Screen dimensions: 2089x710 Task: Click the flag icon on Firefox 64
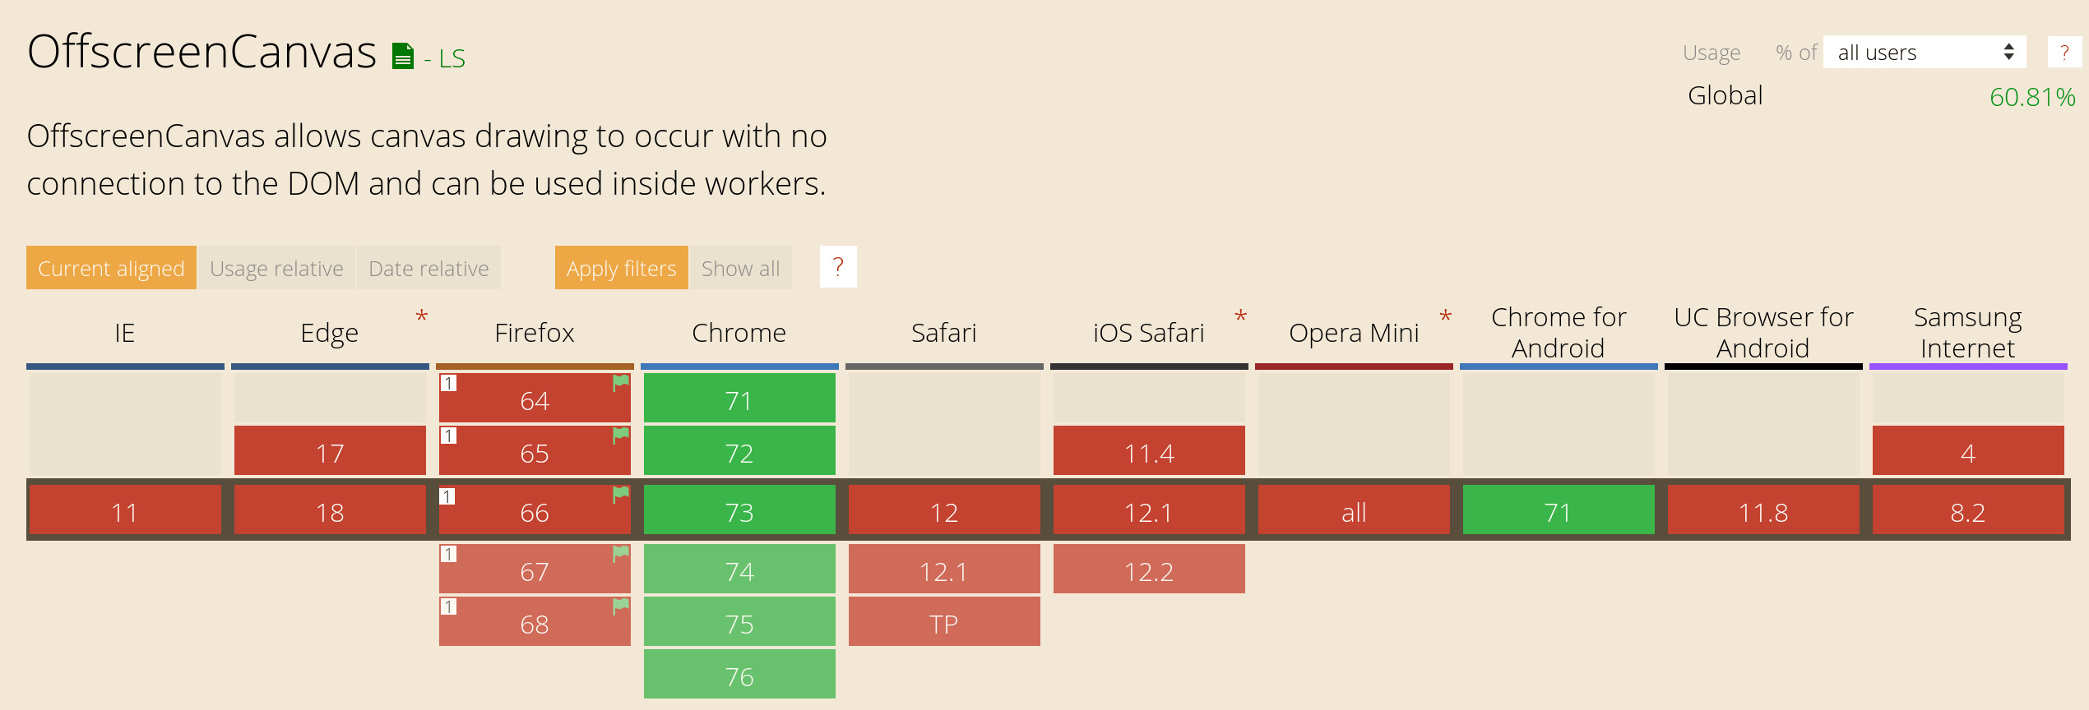click(621, 383)
